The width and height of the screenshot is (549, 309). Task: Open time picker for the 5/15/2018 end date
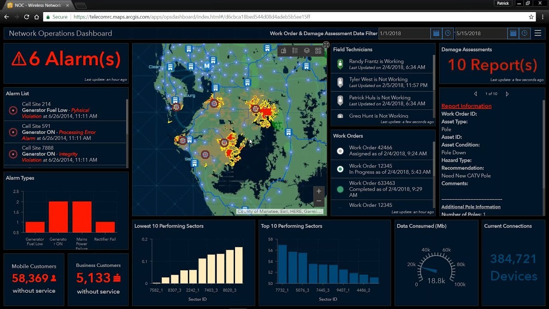point(525,33)
